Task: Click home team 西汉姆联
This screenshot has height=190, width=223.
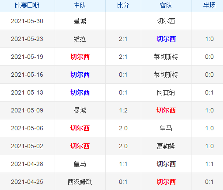Action: point(80,182)
